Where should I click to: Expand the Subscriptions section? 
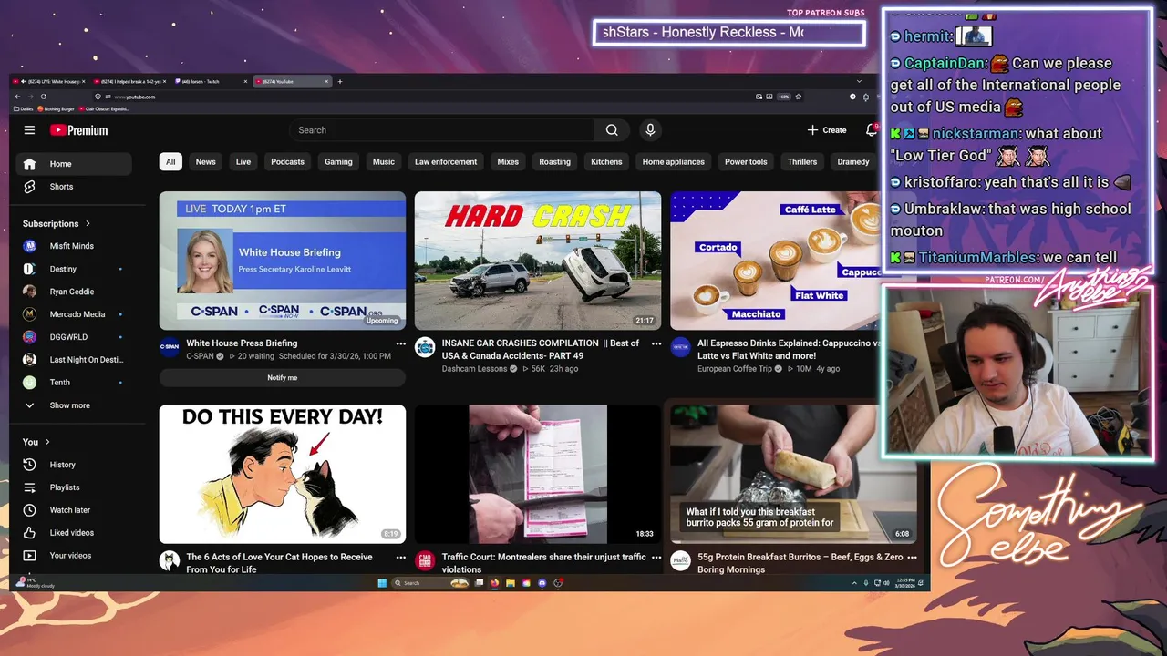coord(57,223)
